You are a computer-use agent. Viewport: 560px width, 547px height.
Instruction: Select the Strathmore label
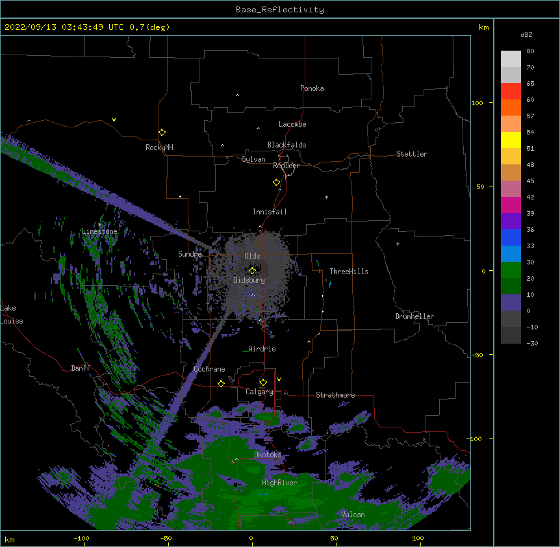335,395
